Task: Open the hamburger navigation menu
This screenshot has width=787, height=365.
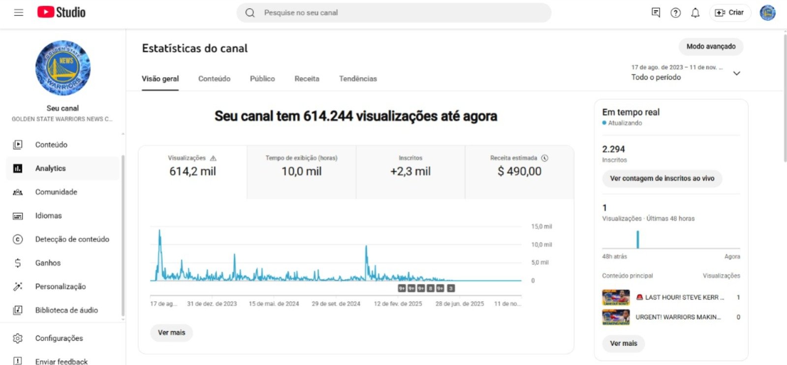Action: point(19,13)
